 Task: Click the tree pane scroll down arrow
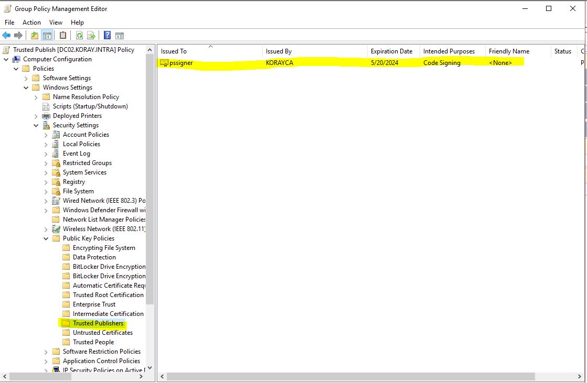pos(150,368)
